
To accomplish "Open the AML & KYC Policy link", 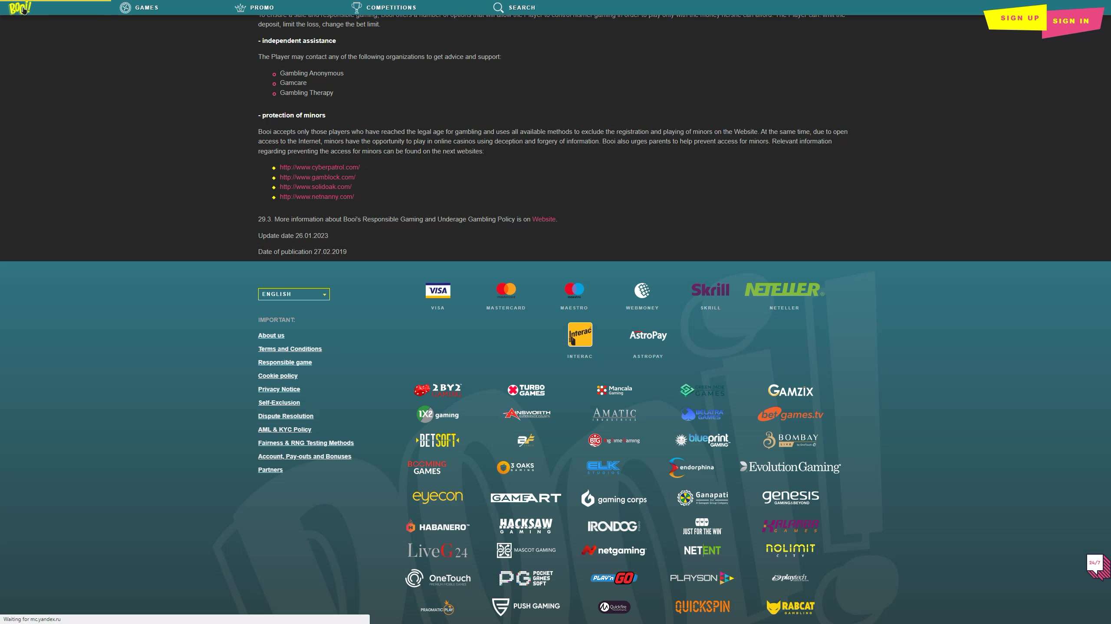I will click(285, 429).
